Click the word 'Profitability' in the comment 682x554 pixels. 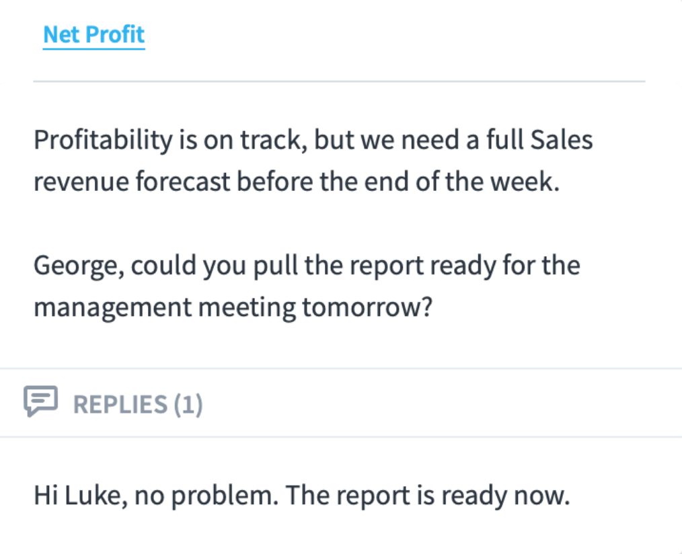[103, 141]
